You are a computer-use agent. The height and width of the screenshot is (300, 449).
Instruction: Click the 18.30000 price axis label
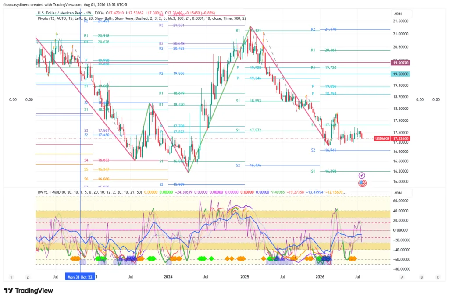(401, 109)
